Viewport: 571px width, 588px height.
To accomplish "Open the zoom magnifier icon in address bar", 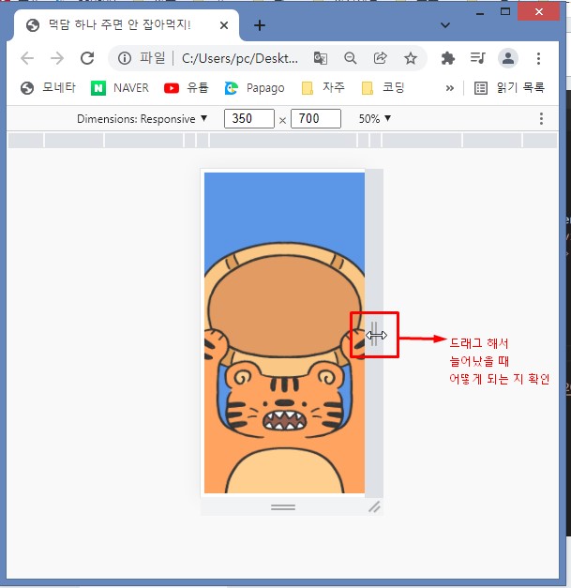I will (x=350, y=58).
